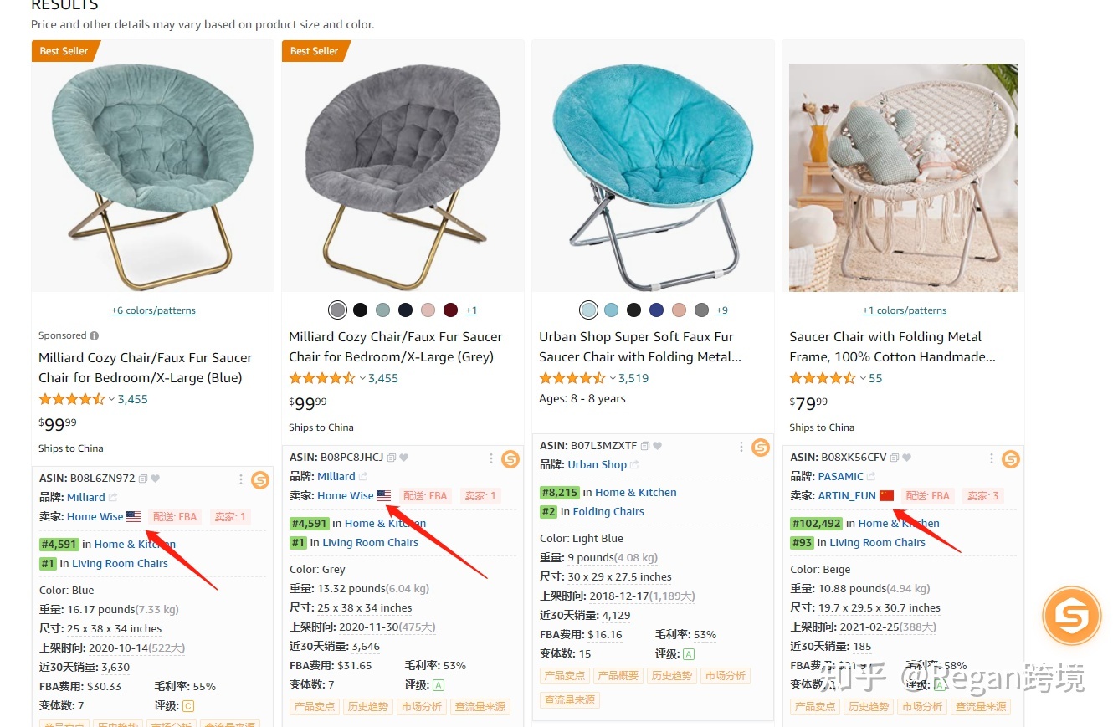Favorite ASIN B08XK56CFV with the heart icon
Viewport: 1113px width, 727px height.
click(x=906, y=458)
